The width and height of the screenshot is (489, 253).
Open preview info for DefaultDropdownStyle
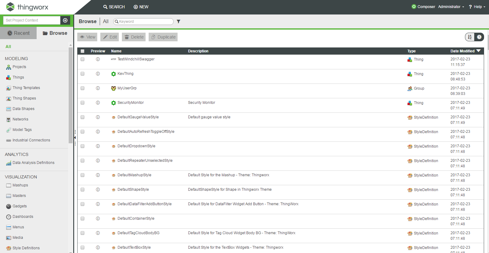click(98, 146)
